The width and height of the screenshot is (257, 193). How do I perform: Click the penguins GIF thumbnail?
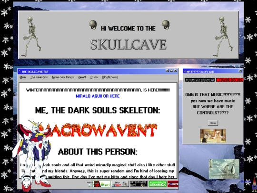(224, 169)
